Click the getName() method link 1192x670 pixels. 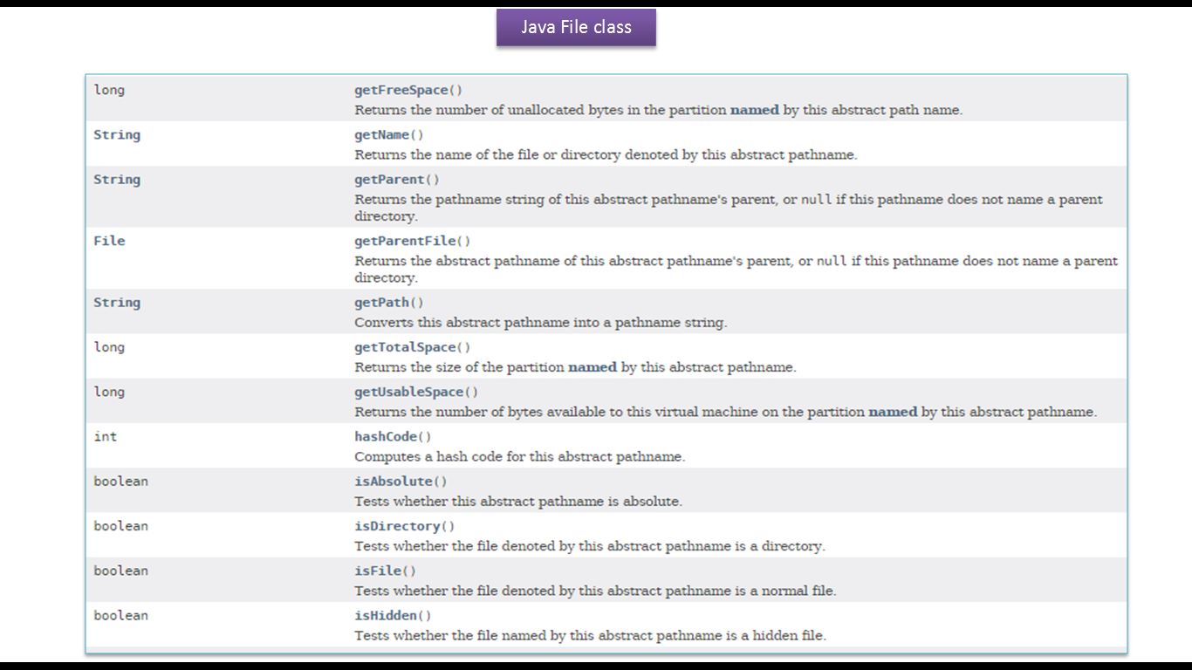[384, 134]
